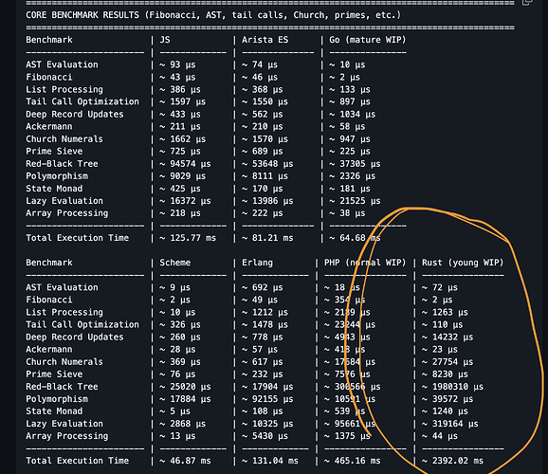548x474 pixels.
Task: Select the JS Church Numerals value 1662 µs
Action: click(x=183, y=139)
